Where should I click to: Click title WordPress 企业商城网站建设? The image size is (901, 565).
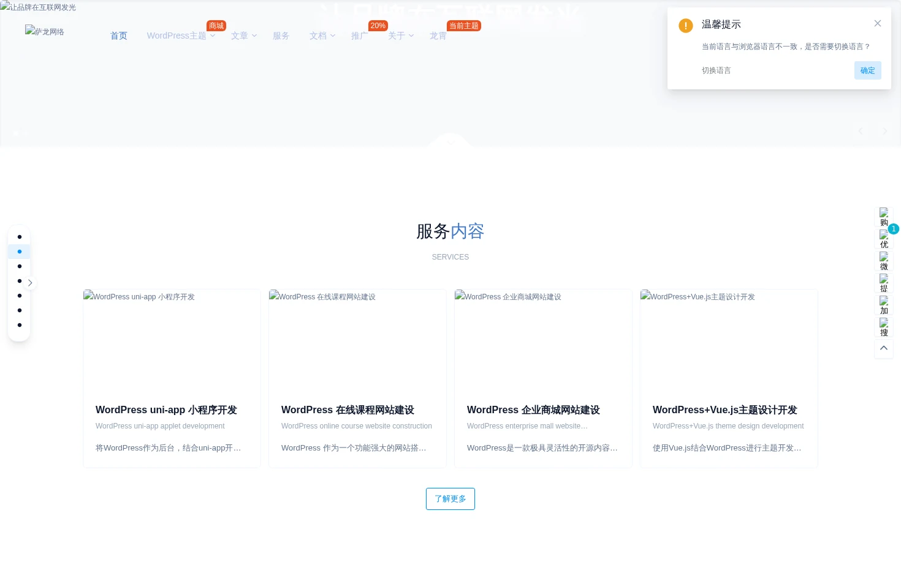coord(533,410)
